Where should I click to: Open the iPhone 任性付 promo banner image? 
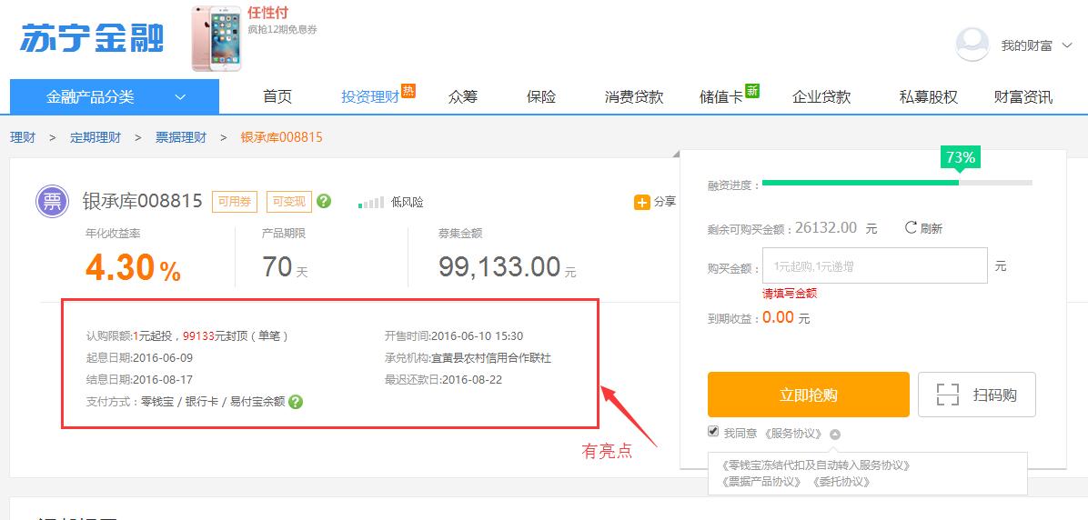coord(217,39)
